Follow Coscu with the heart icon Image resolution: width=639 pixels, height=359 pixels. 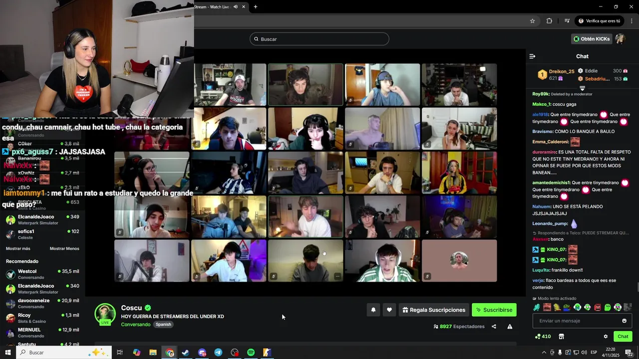click(x=389, y=310)
